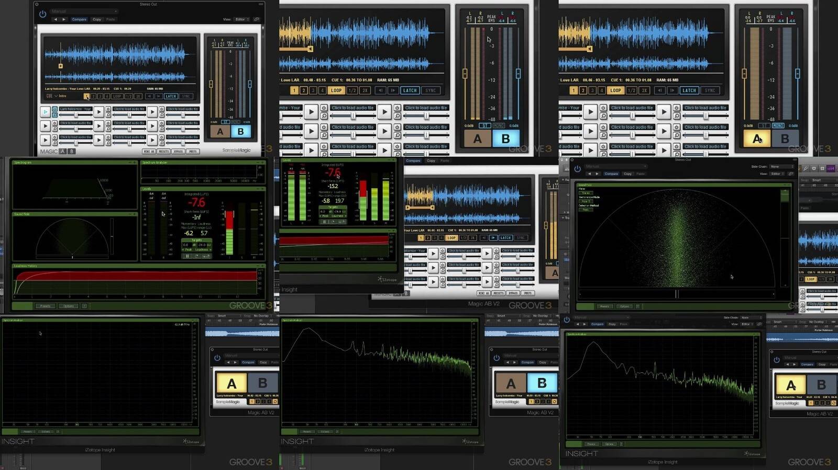Click the power icon in top-left Magic AB header
The width and height of the screenshot is (838, 470).
[x=42, y=14]
